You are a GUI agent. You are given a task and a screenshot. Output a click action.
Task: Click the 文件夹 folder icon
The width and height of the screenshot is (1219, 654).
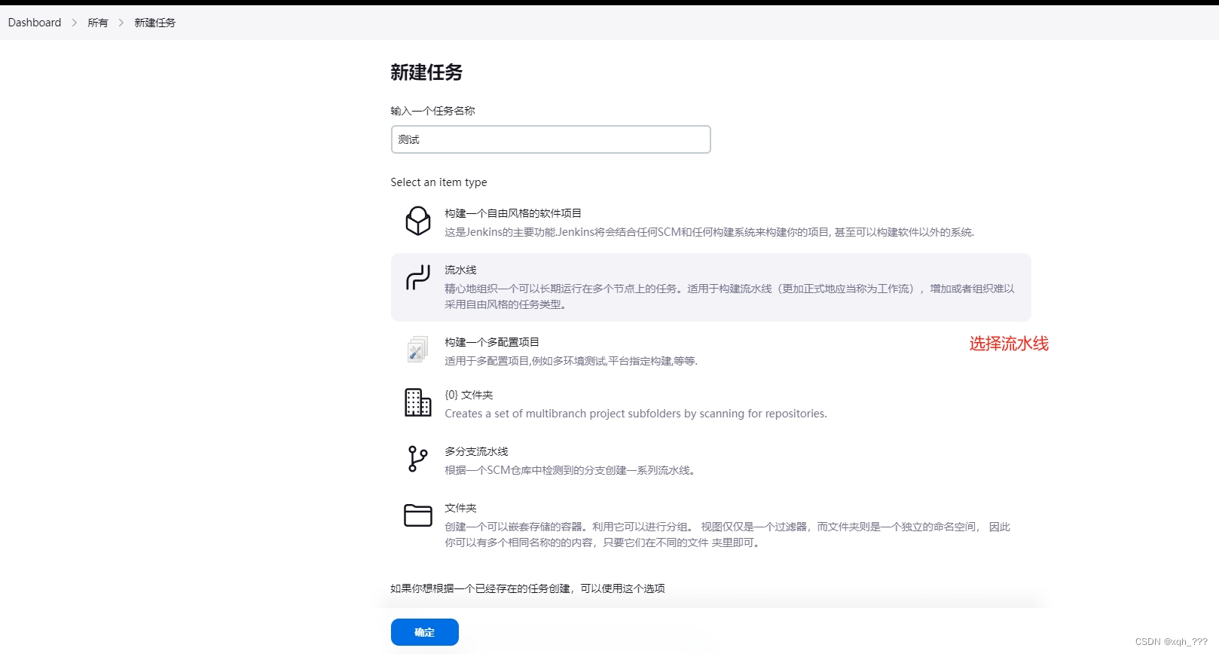click(x=418, y=515)
